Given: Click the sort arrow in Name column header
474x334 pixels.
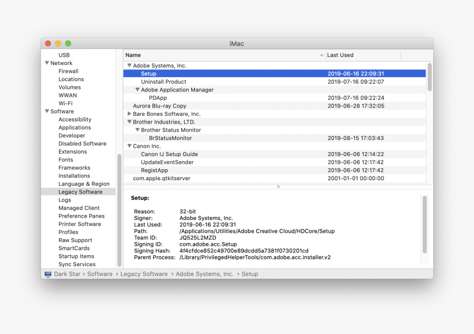Looking at the screenshot, I should tap(322, 55).
